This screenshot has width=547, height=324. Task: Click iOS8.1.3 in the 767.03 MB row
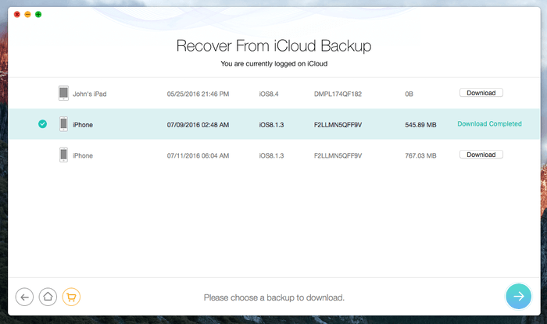pos(271,155)
